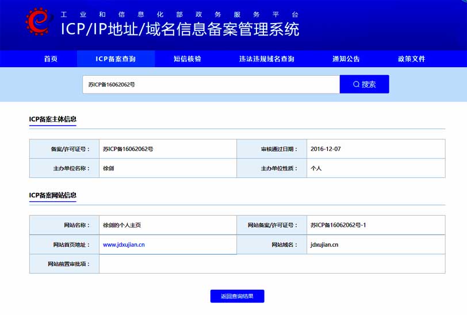The height and width of the screenshot is (315, 467).
Task: Go to 违法违规域名查询 tab
Action: [x=267, y=59]
